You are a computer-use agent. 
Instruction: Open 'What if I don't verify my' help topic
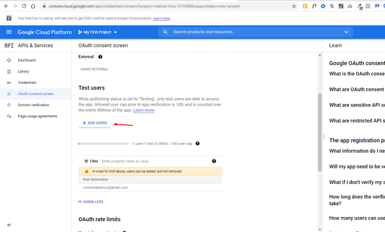[357, 182]
